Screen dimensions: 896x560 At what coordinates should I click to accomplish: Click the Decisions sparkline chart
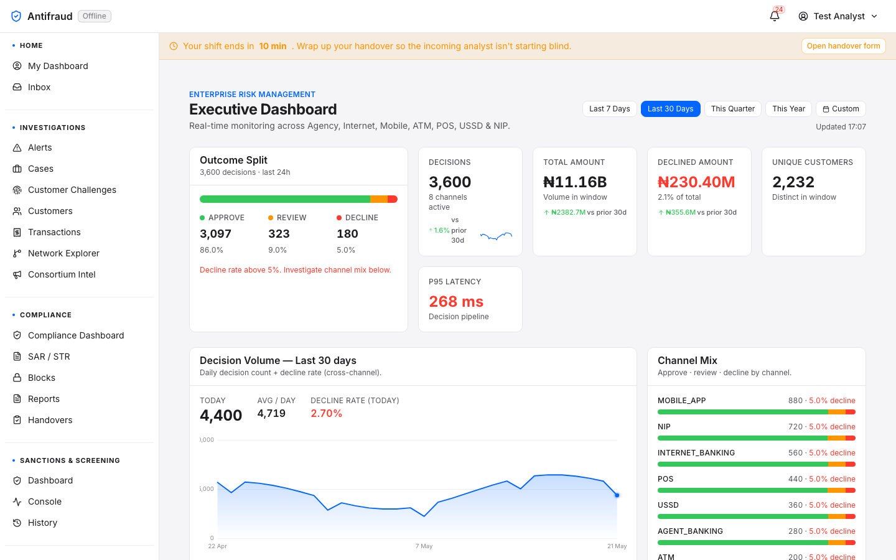point(496,236)
